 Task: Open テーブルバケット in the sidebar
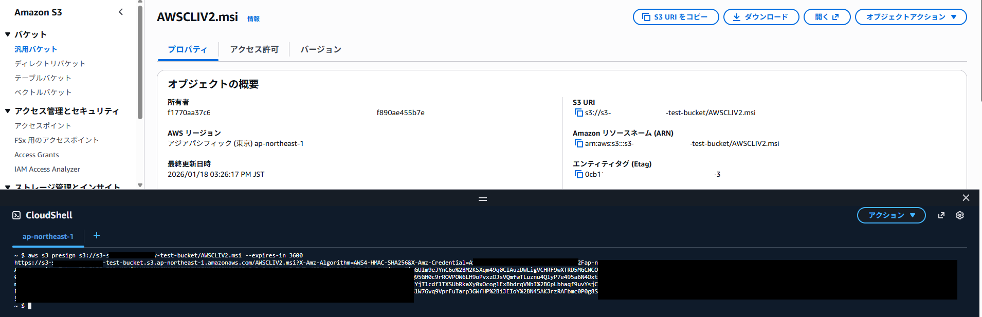click(43, 78)
